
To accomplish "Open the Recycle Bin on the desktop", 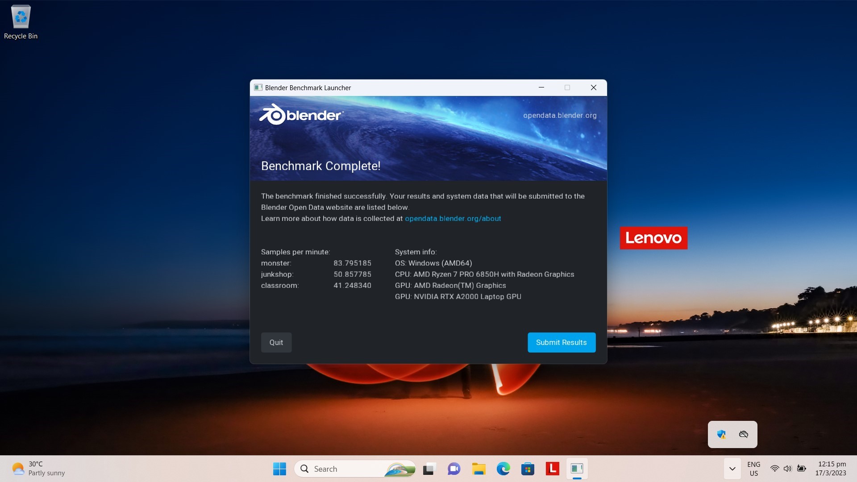I will pos(21,18).
